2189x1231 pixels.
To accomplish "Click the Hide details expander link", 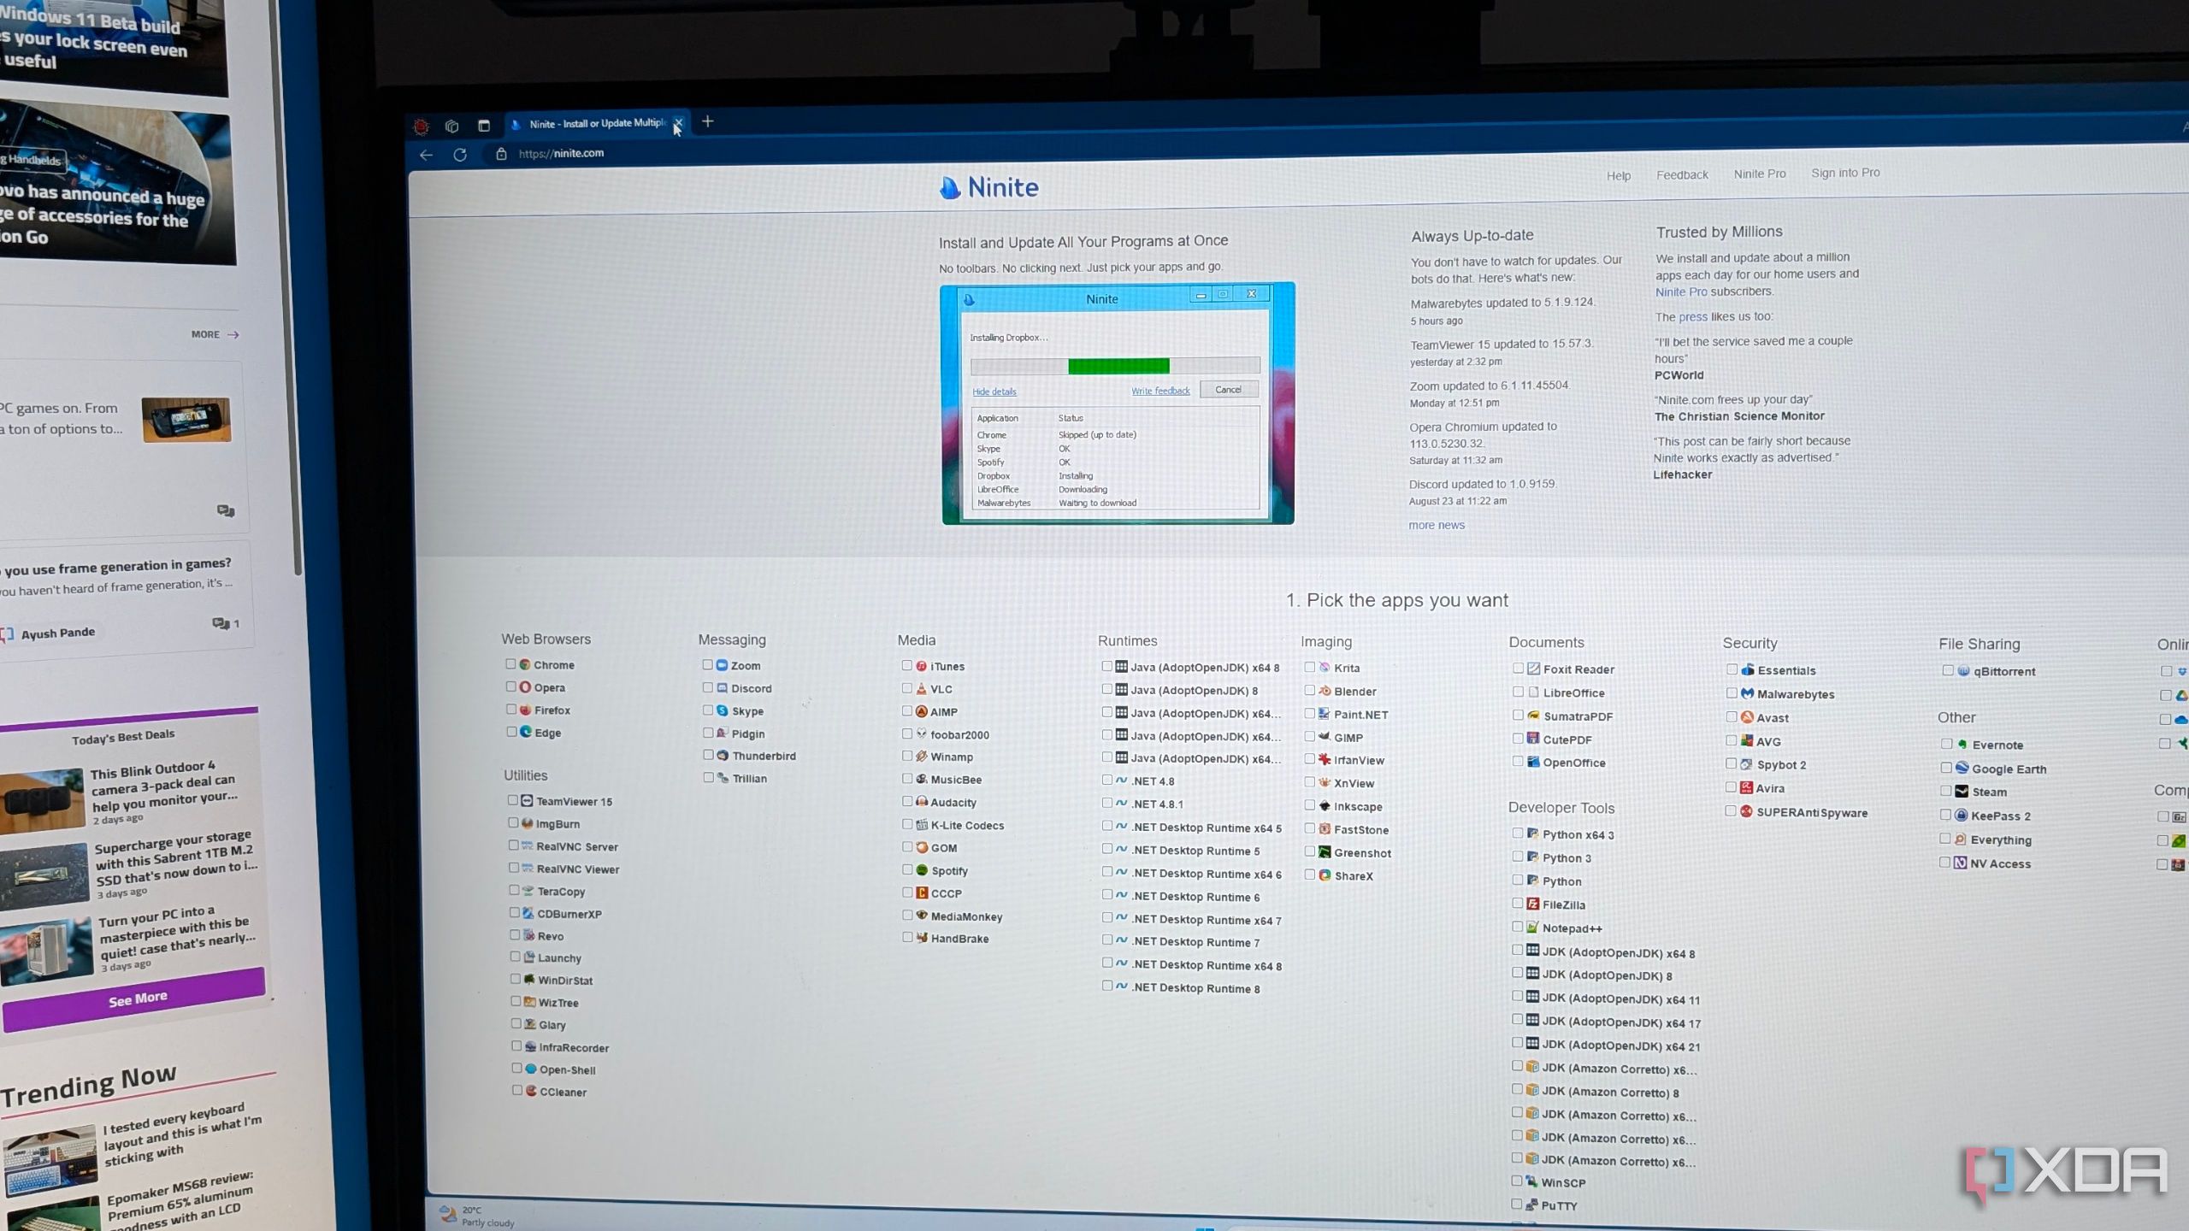I will pos(994,391).
